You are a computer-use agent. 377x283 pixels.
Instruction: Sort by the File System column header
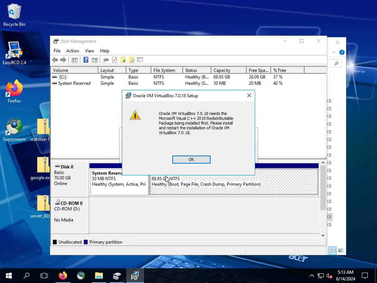pyautogui.click(x=167, y=70)
